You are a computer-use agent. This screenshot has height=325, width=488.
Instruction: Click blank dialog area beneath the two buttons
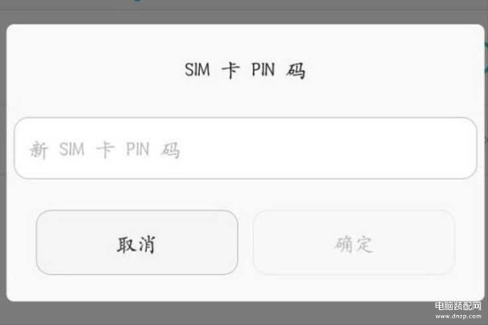(246, 288)
